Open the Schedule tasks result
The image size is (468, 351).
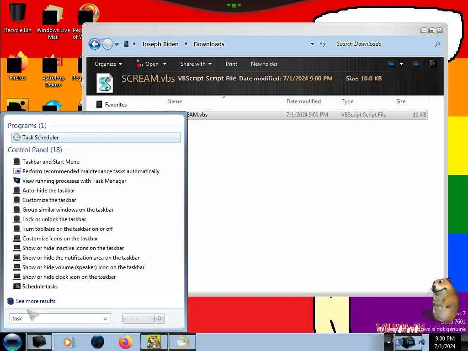[x=36, y=286]
